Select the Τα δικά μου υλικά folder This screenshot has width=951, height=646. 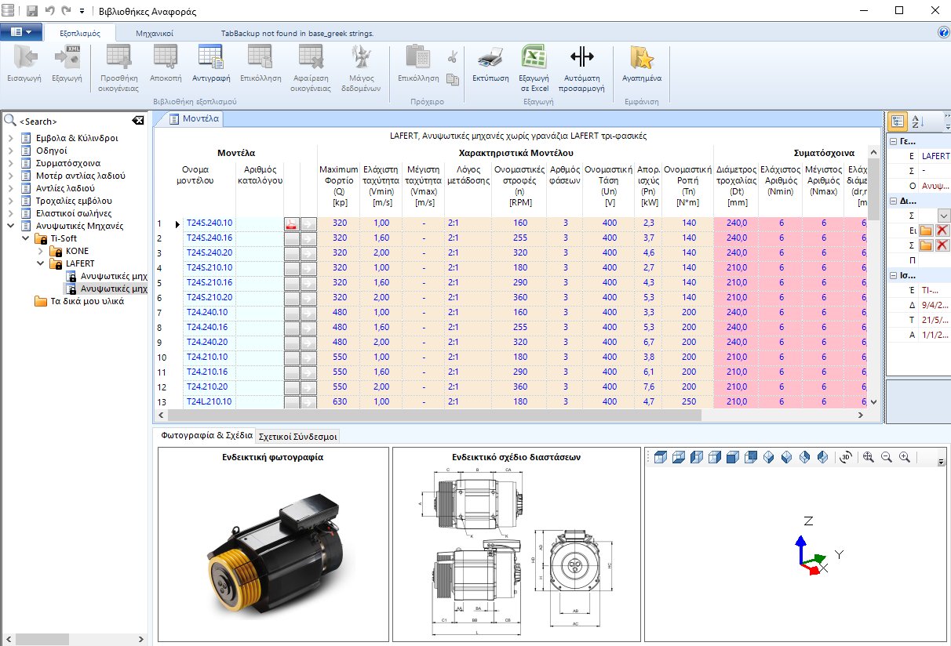coord(86,301)
